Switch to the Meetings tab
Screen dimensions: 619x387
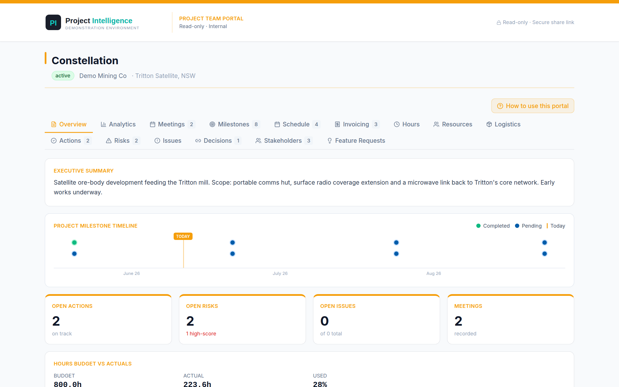pos(172,124)
